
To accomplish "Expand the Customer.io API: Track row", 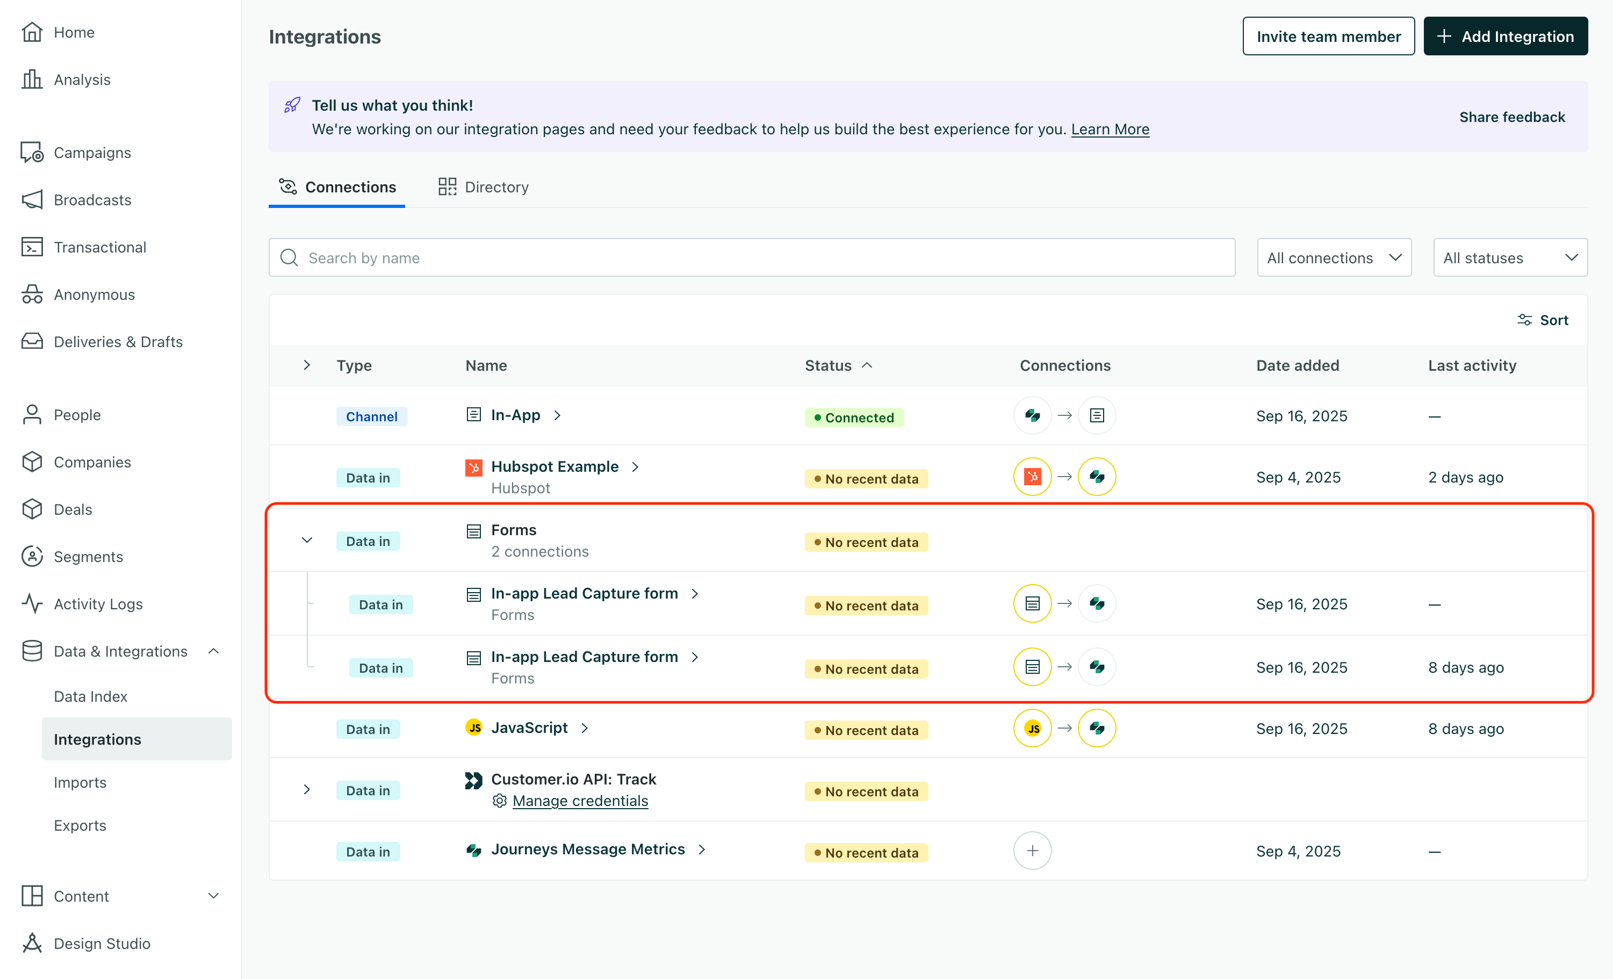I will point(306,789).
